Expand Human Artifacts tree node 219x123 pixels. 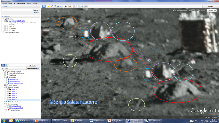[x=4, y=110]
